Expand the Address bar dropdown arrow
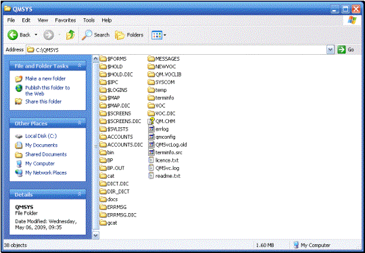The height and width of the screenshot is (253, 365). point(331,49)
